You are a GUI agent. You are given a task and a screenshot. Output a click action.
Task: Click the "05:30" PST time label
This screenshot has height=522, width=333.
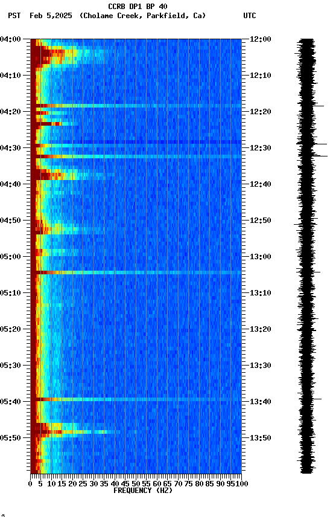[10, 366]
